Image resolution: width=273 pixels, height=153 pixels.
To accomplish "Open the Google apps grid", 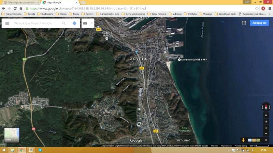I will click(244, 23).
